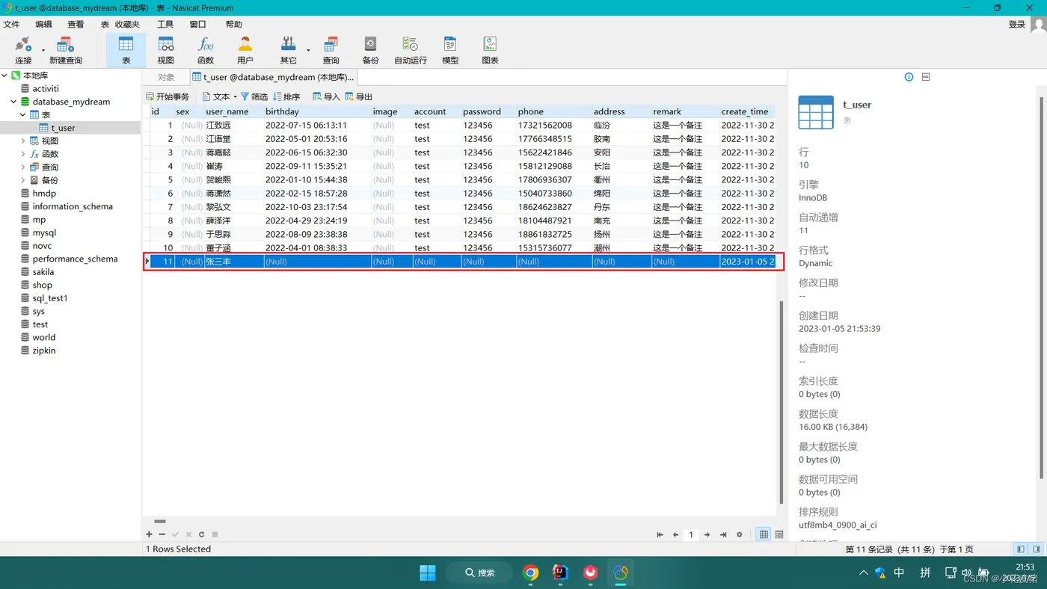Open the Windows taskbar search box

point(479,573)
